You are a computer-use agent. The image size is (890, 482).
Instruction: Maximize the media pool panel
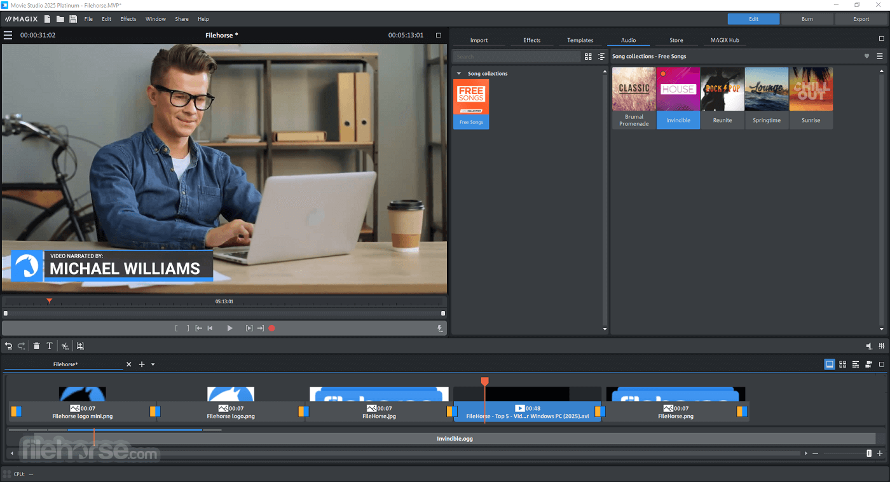882,39
